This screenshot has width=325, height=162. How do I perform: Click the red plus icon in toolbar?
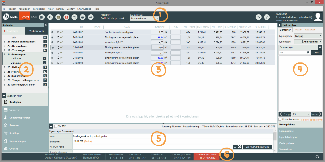click(66, 17)
